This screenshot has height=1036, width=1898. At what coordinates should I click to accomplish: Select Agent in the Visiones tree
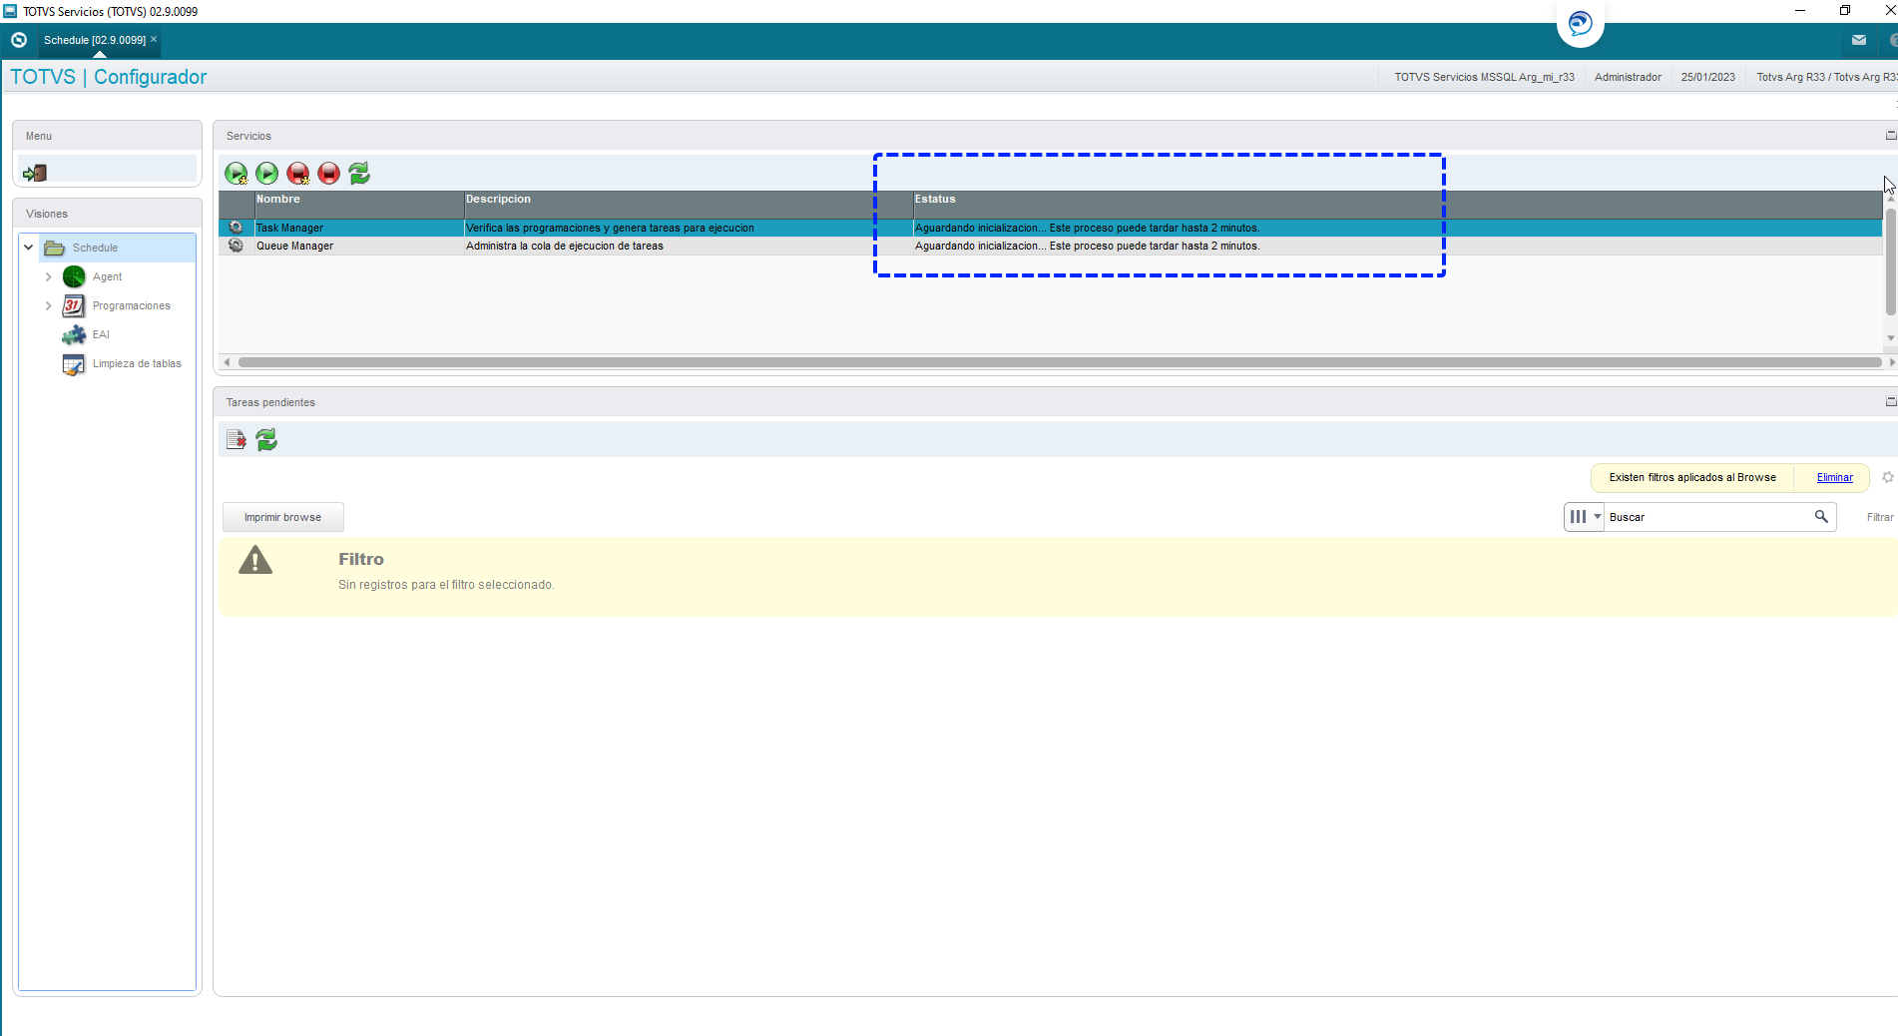coord(108,276)
